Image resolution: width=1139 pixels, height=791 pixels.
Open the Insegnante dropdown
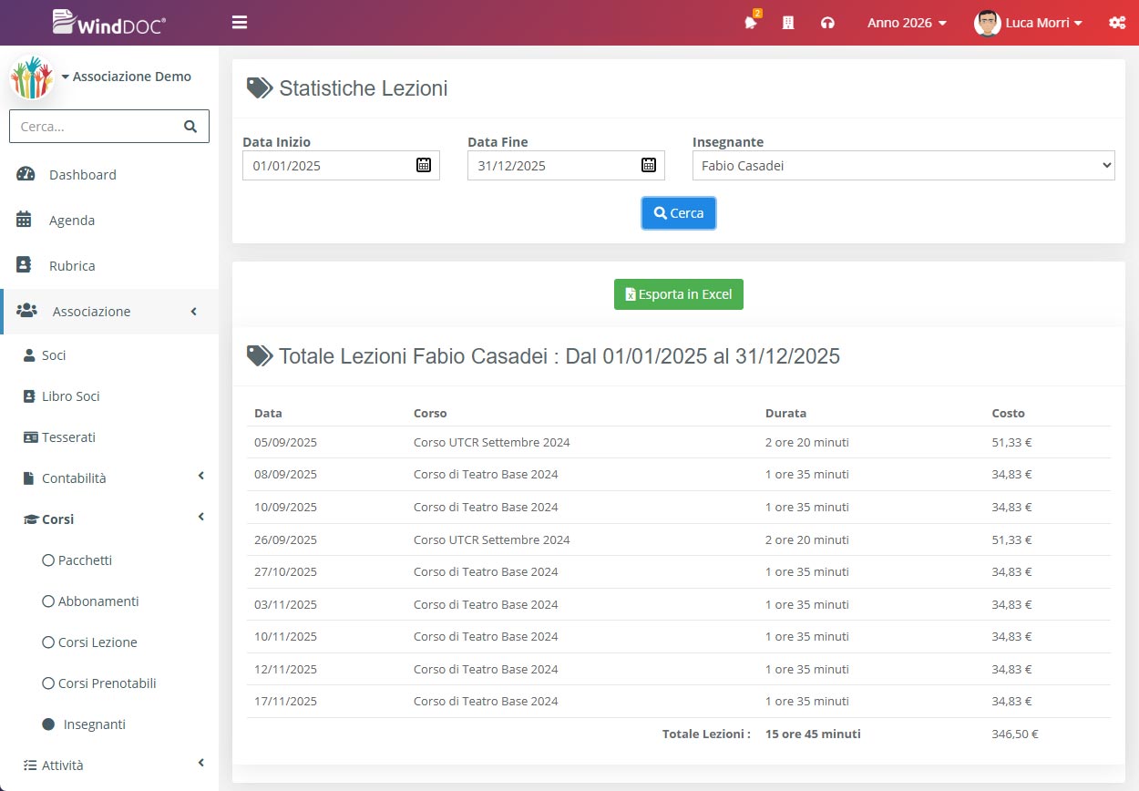[x=903, y=166]
